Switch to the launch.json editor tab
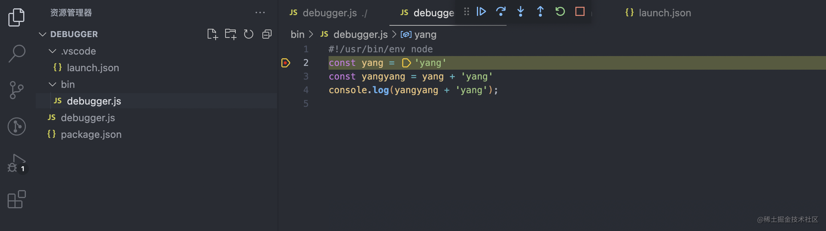This screenshot has height=231, width=826. [x=658, y=13]
